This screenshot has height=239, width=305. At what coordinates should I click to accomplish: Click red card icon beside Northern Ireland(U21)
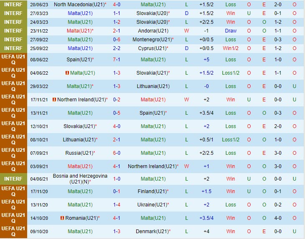pos(55,100)
